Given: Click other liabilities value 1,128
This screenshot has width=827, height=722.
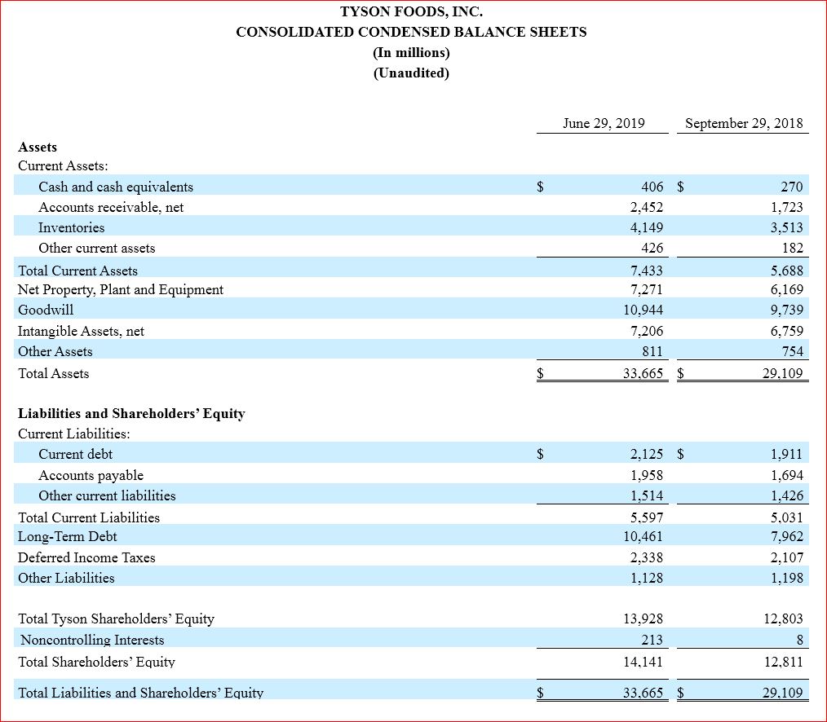Looking at the screenshot, I should 647,578.
